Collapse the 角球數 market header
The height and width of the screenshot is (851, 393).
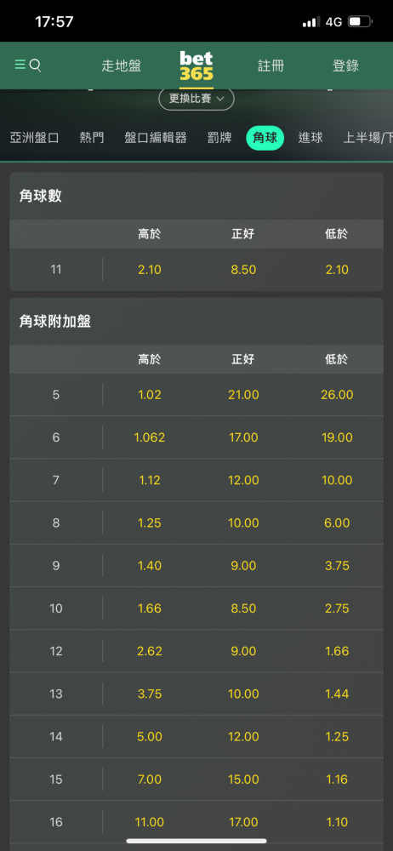point(196,197)
